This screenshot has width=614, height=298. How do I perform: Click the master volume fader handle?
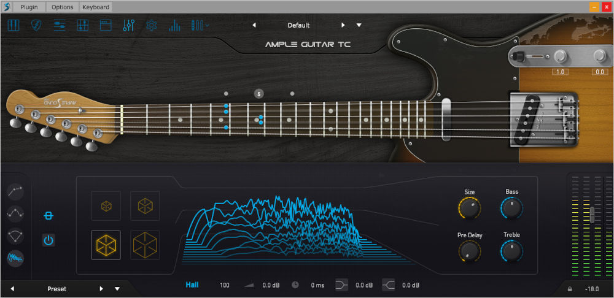[x=592, y=215]
